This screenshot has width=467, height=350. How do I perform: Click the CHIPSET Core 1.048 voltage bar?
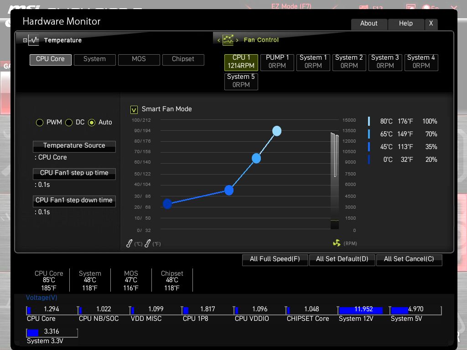tap(311, 310)
